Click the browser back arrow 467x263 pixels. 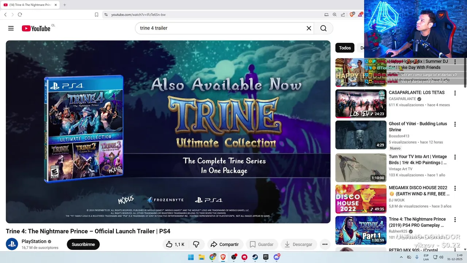[5, 15]
